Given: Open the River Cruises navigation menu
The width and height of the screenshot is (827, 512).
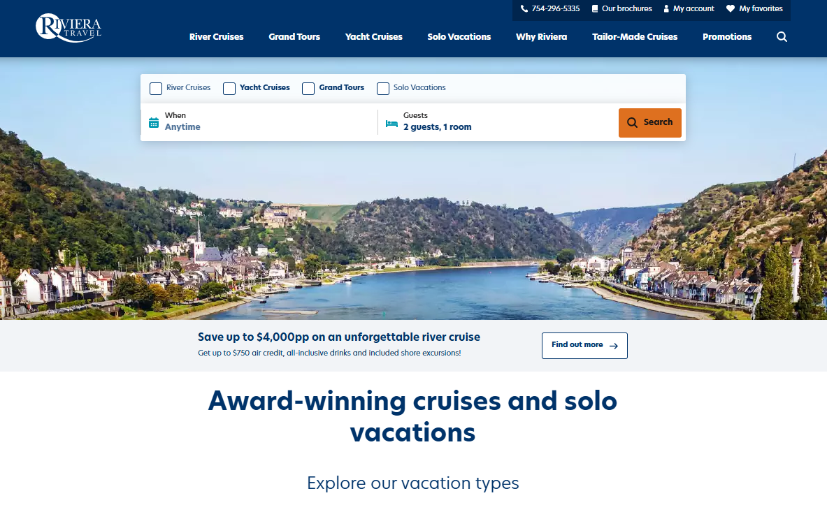Looking at the screenshot, I should 217,37.
